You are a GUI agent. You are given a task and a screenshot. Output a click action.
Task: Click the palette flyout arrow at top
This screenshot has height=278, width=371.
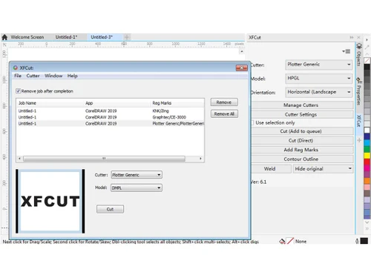coord(367,39)
